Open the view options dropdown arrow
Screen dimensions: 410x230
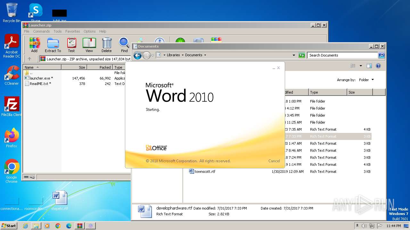click(361, 66)
